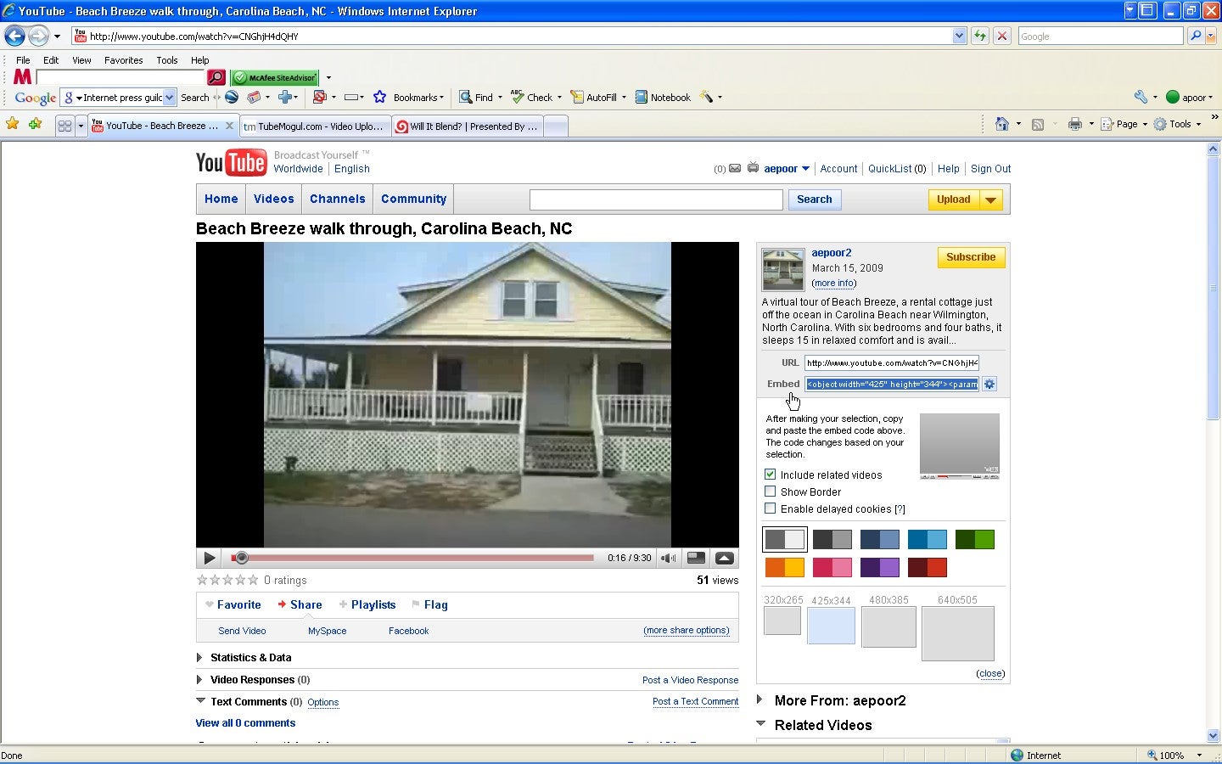This screenshot has width=1222, height=764.
Task: Click the Print icon in the command bar
Action: [x=1075, y=124]
